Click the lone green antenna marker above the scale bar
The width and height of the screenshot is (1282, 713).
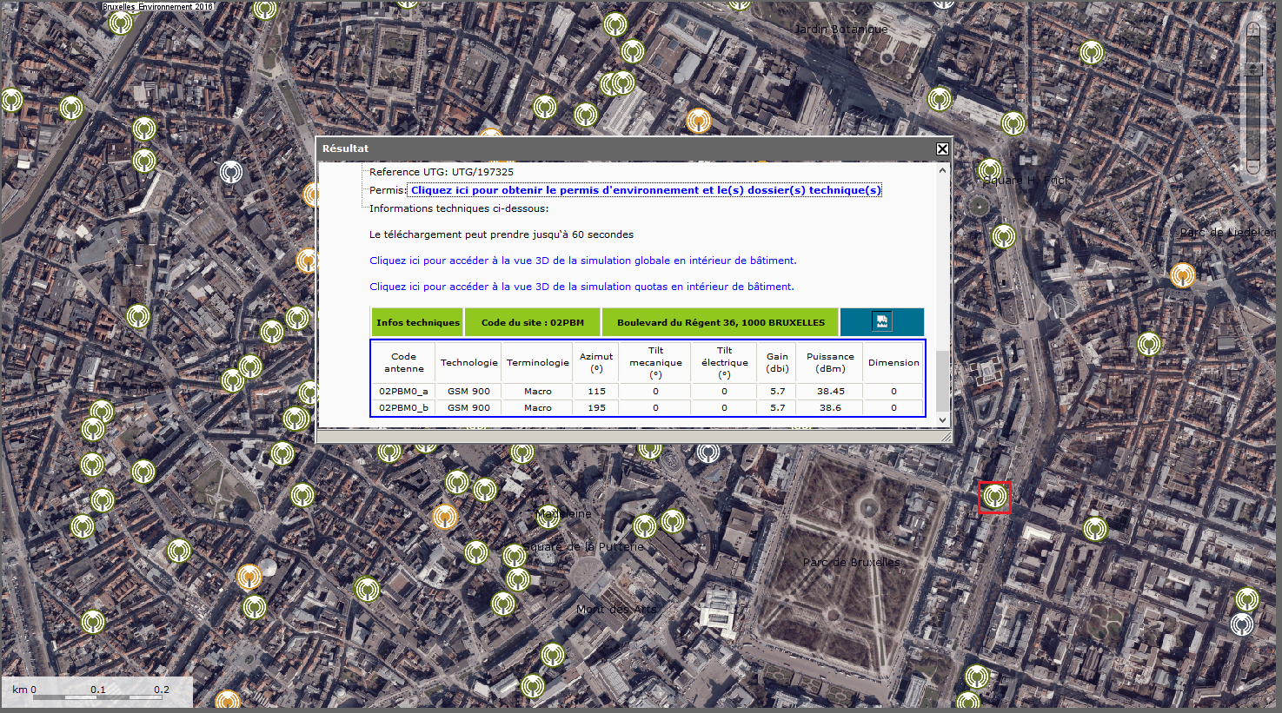coord(93,622)
